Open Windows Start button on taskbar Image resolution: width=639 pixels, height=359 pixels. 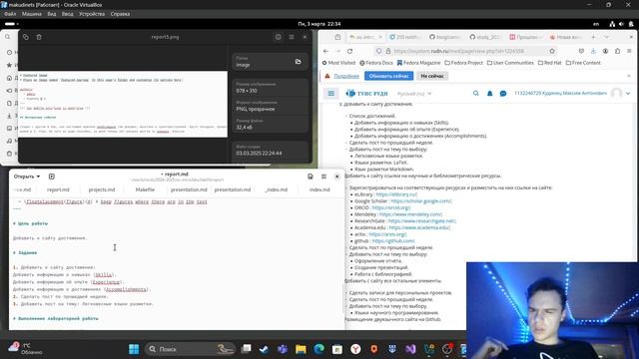pyautogui.click(x=134, y=349)
